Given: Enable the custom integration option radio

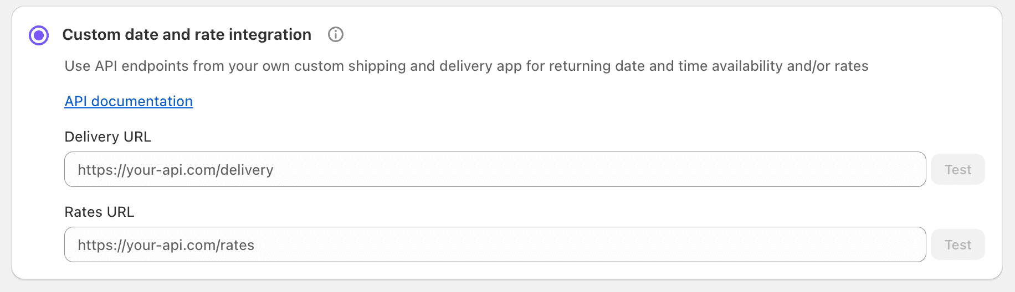Looking at the screenshot, I should tap(39, 35).
